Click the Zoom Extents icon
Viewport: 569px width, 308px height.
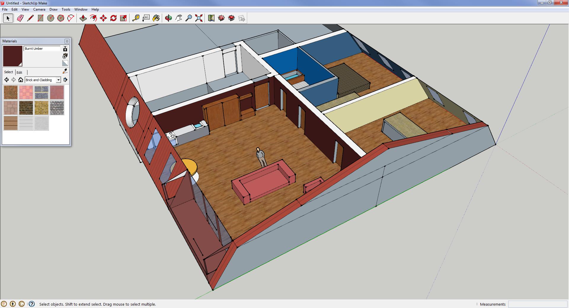click(x=199, y=18)
